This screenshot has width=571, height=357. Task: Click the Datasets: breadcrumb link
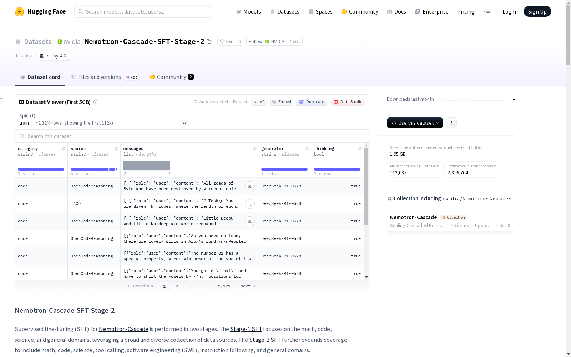39,42
